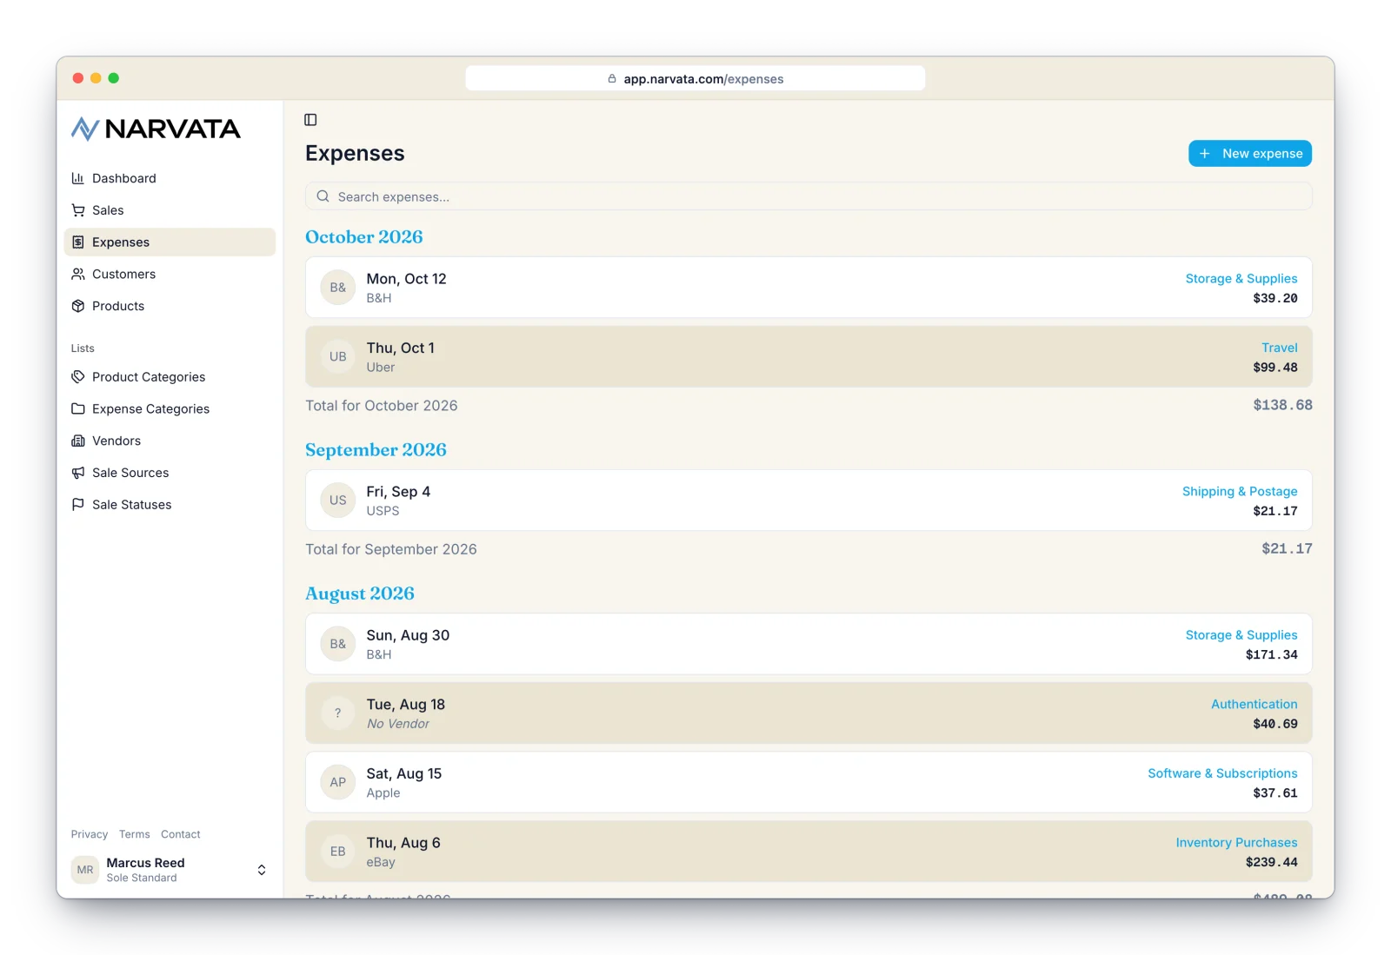
Task: Click the Expenses receipt icon
Action: [x=78, y=242]
